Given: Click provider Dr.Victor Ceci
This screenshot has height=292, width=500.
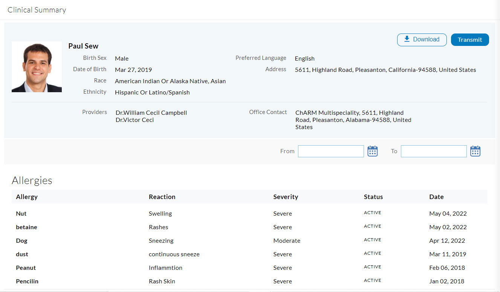Looking at the screenshot, I should pos(135,120).
